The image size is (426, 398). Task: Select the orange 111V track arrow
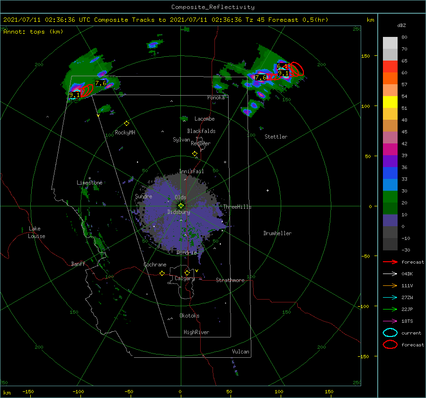click(x=390, y=285)
